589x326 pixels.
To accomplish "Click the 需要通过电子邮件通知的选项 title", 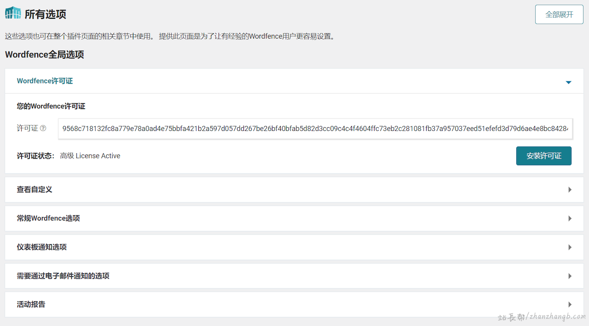I will coord(63,276).
